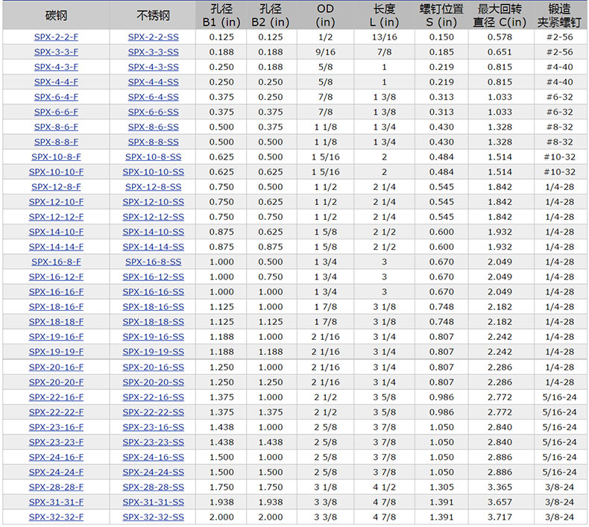
Task: Open the SPX-19-16-SS product link
Action: coord(153,337)
